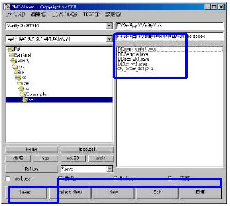Open the SeiAppl folder icon
Viewport: 230px width, 206px height.
click(x=12, y=55)
